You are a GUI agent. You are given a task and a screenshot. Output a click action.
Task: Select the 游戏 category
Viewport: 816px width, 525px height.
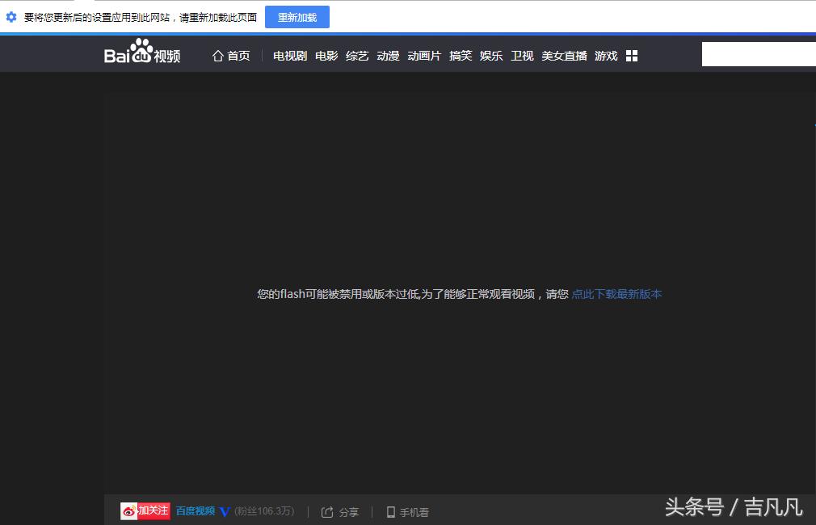click(x=605, y=55)
